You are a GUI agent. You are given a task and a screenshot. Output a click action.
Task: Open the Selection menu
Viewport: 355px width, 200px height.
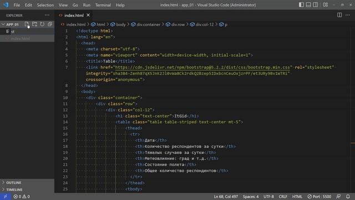45,5
